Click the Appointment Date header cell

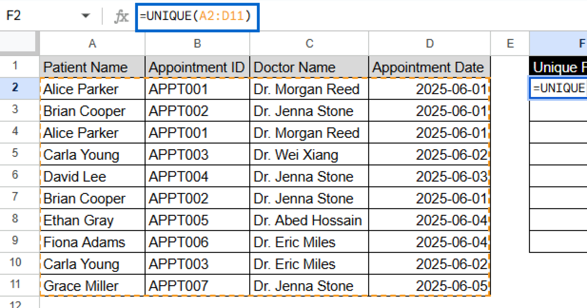429,67
